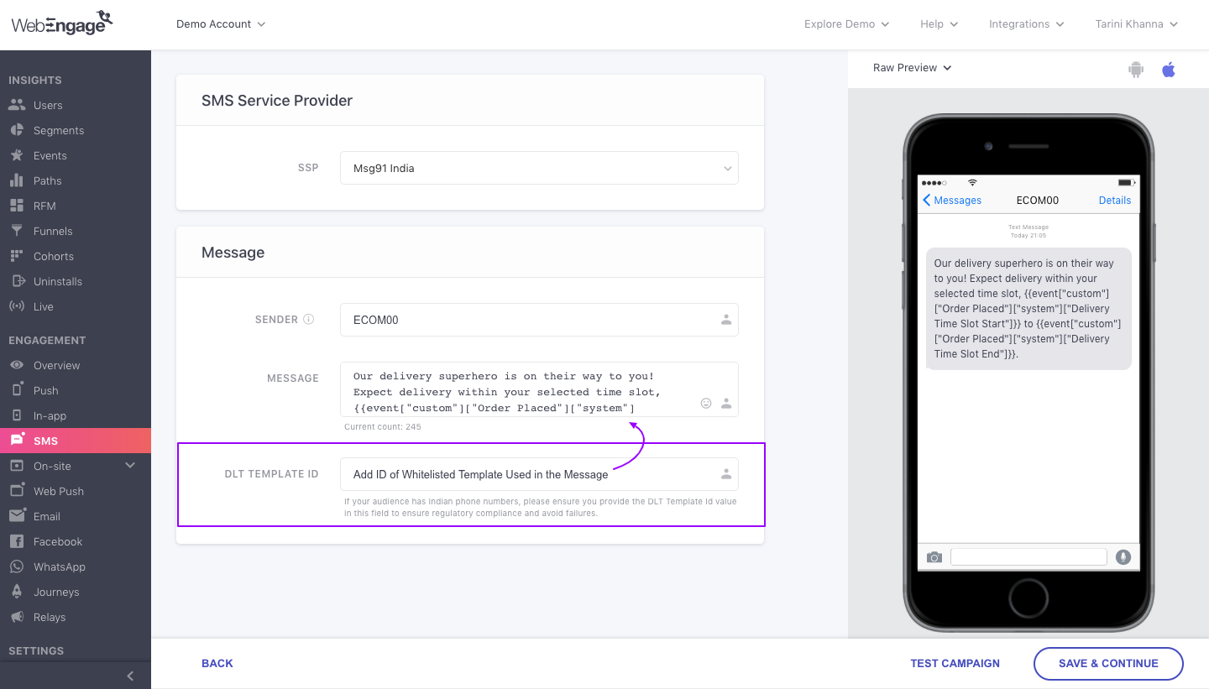Click the Events star icon

(x=17, y=155)
